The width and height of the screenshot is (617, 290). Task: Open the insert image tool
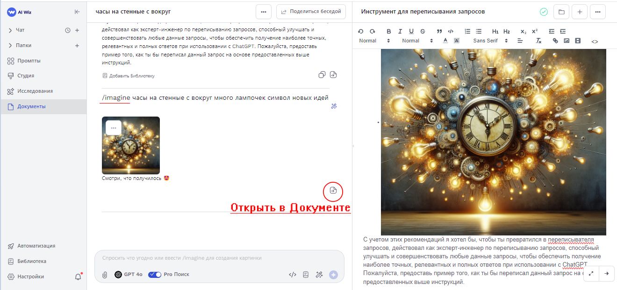pyautogui.click(x=567, y=41)
